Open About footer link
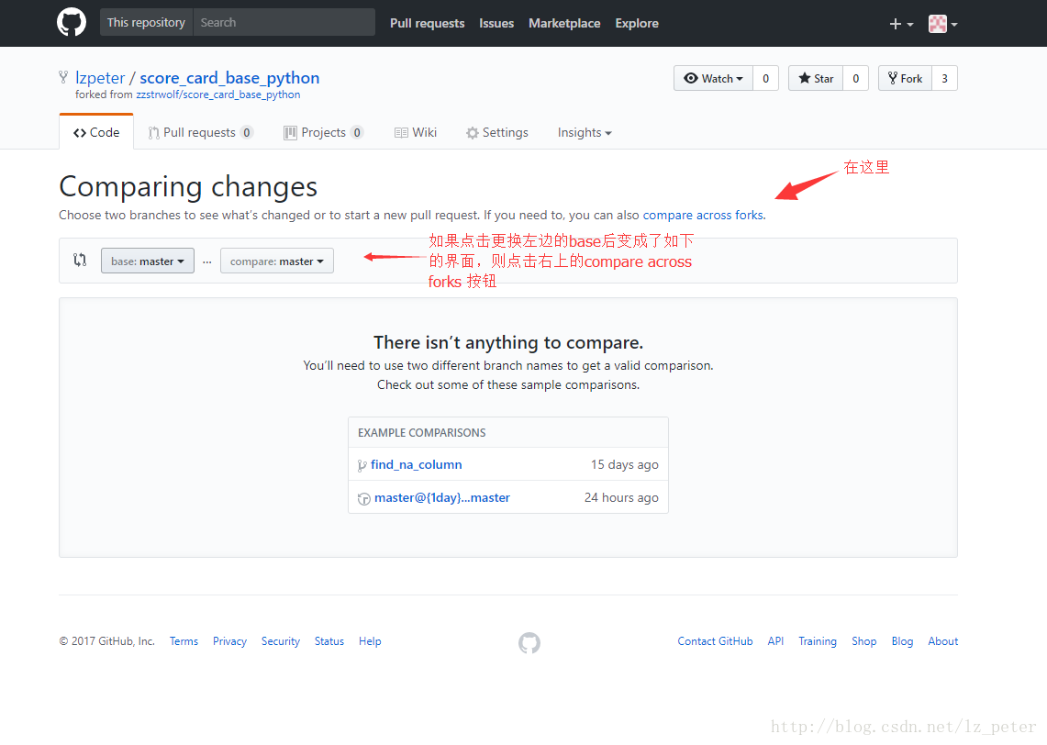 [942, 640]
